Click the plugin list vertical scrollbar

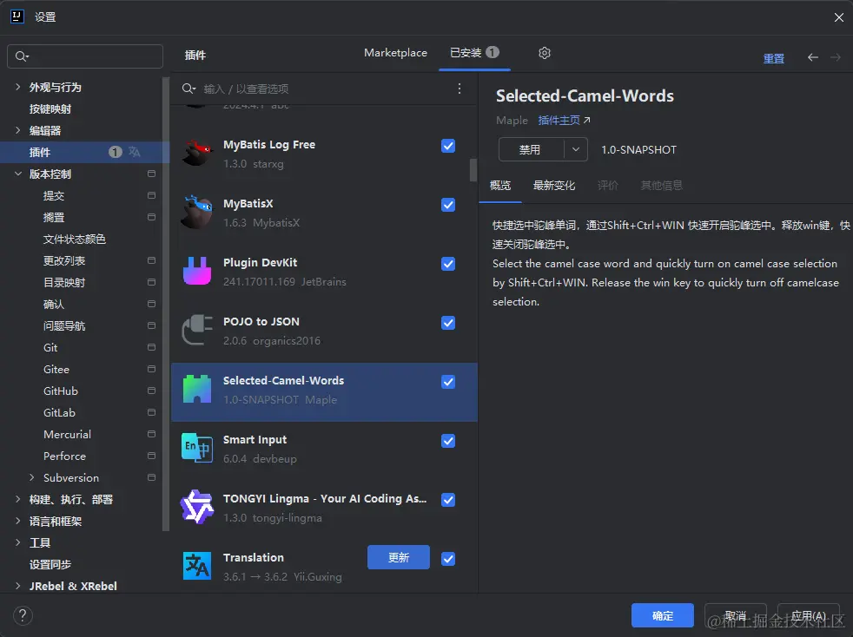click(473, 170)
